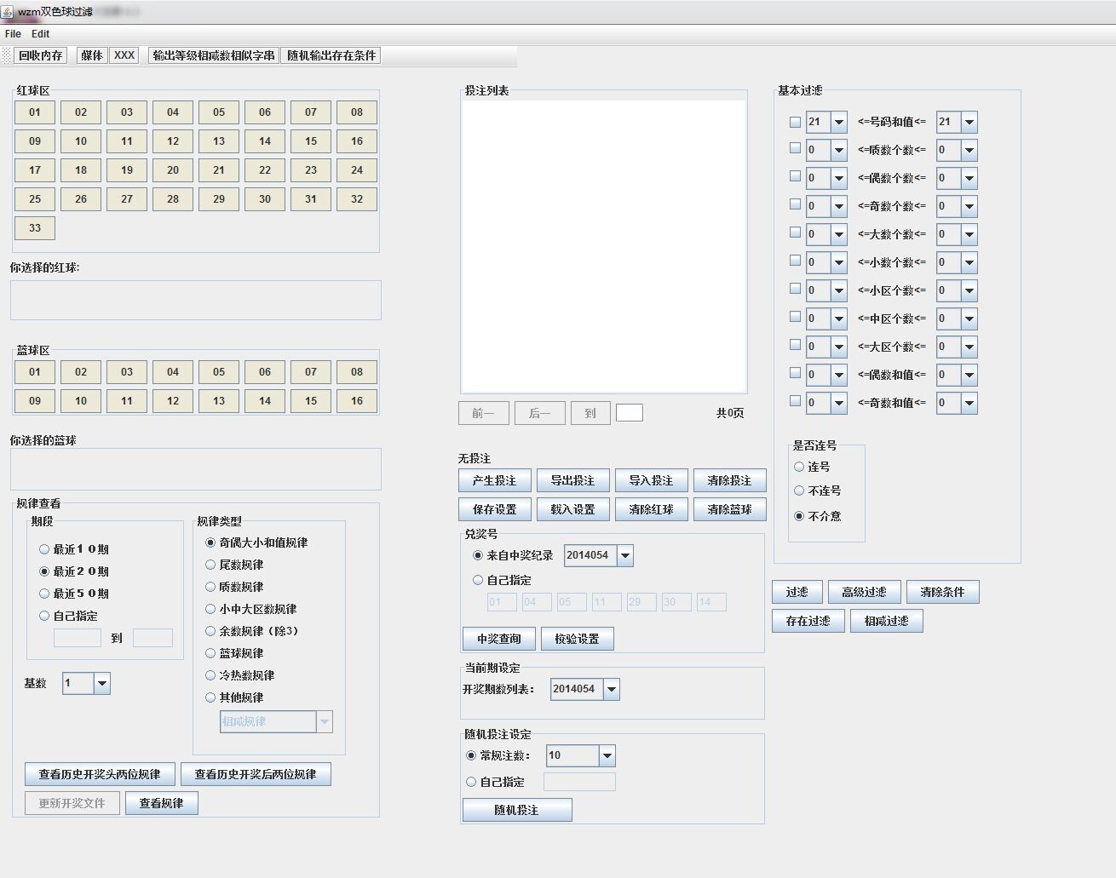Enable the 号码和值 filter checkbox
This screenshot has height=878, width=1116.
pos(795,122)
